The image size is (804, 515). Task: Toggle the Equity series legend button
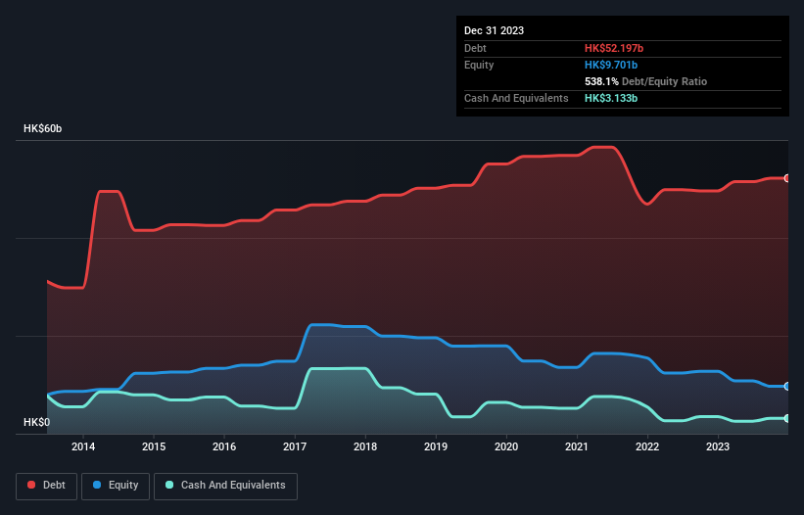click(x=116, y=486)
